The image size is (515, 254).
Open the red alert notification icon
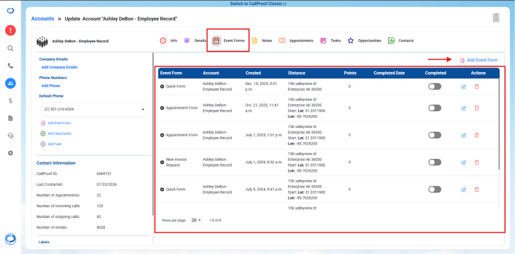click(x=10, y=30)
